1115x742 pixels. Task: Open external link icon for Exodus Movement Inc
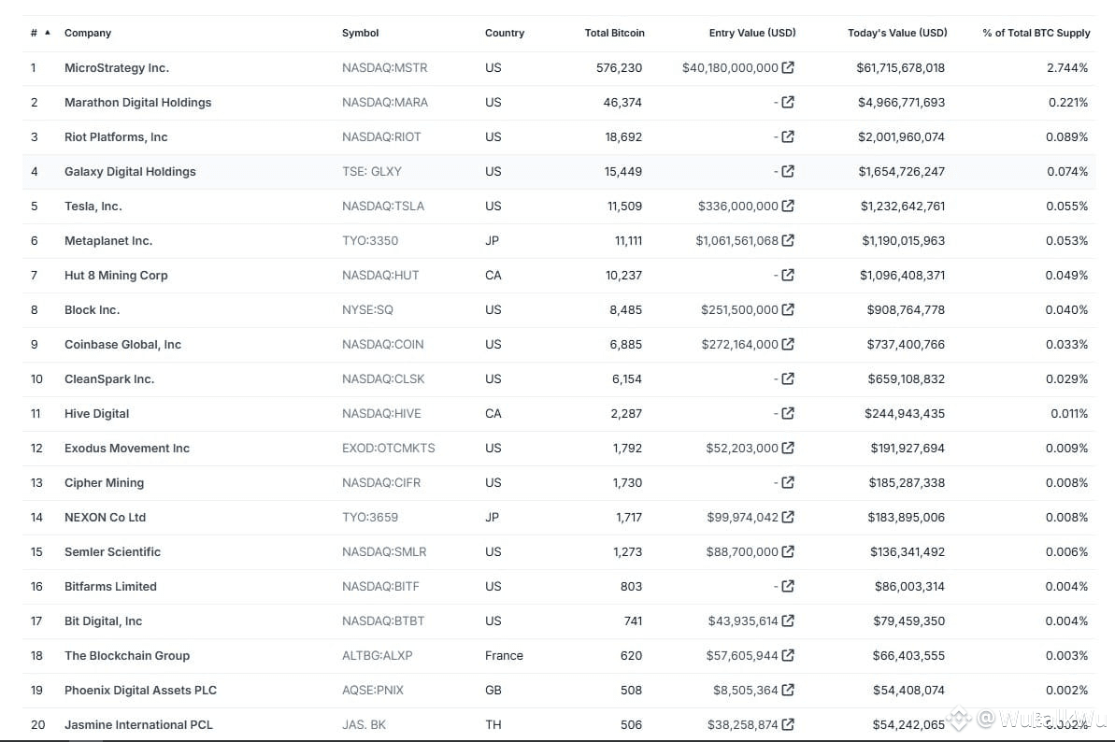[x=788, y=448]
